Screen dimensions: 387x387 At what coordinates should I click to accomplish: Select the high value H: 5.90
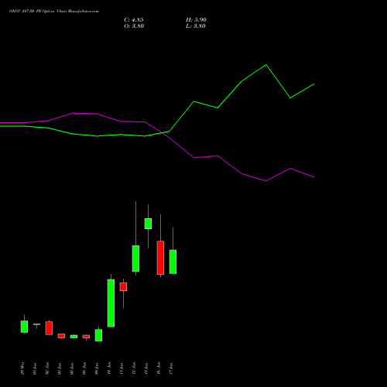click(x=196, y=20)
